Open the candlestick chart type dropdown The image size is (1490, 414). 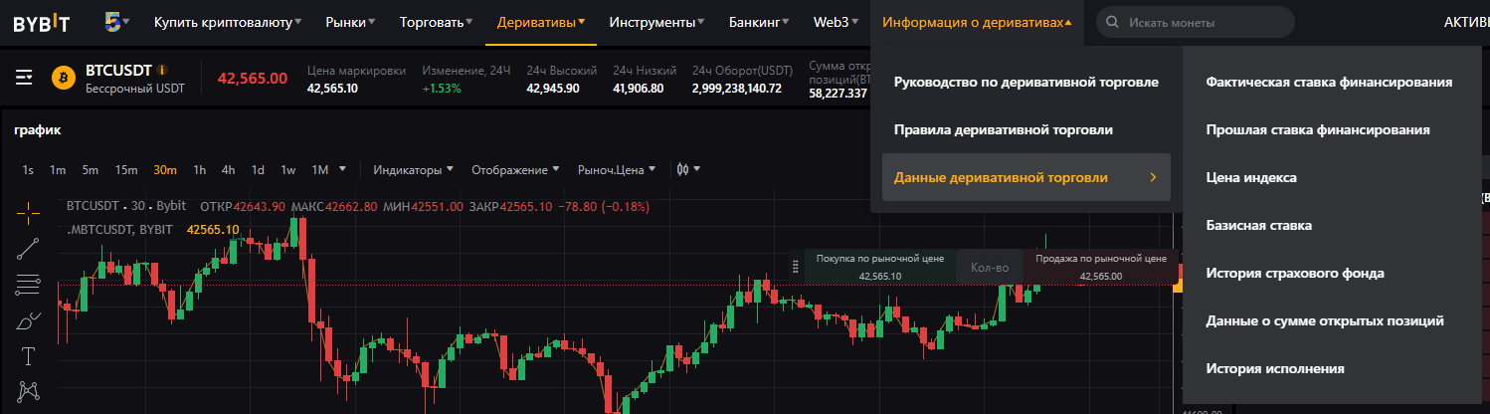coord(688,169)
